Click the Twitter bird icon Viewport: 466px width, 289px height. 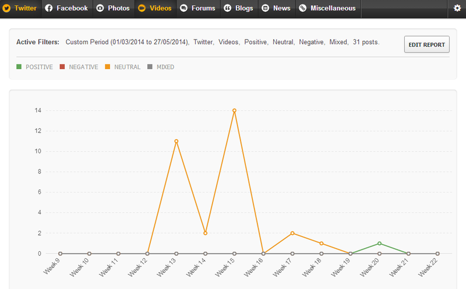click(x=7, y=8)
